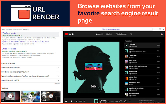166x104 pixels.
Task: Click the 'Angèle' artist name in queue
Action: (132, 57)
